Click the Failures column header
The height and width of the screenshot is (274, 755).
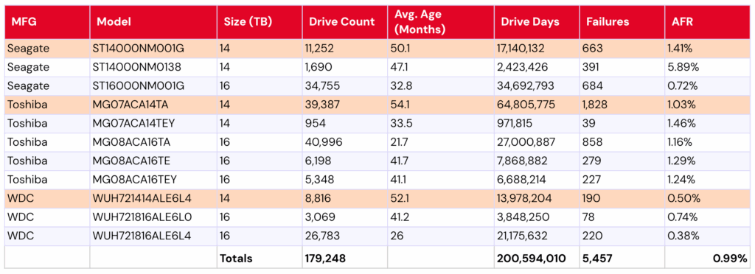[622, 22]
